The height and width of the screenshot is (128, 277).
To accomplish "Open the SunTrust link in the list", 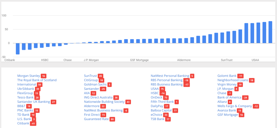I will click(90, 76).
